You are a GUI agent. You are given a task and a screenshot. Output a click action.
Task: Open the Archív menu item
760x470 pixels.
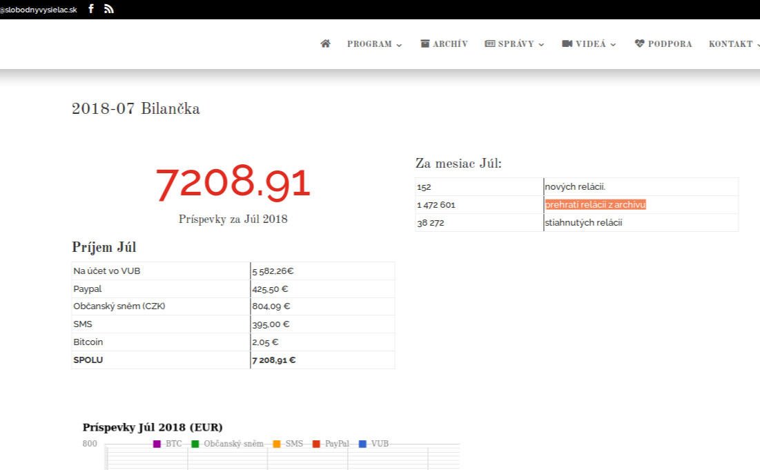tap(450, 43)
